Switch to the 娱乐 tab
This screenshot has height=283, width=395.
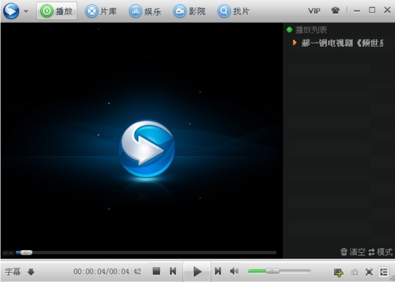click(146, 11)
